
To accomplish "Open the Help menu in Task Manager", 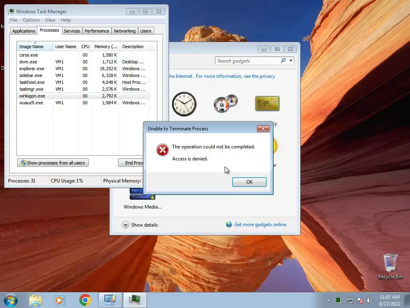I will [x=66, y=20].
